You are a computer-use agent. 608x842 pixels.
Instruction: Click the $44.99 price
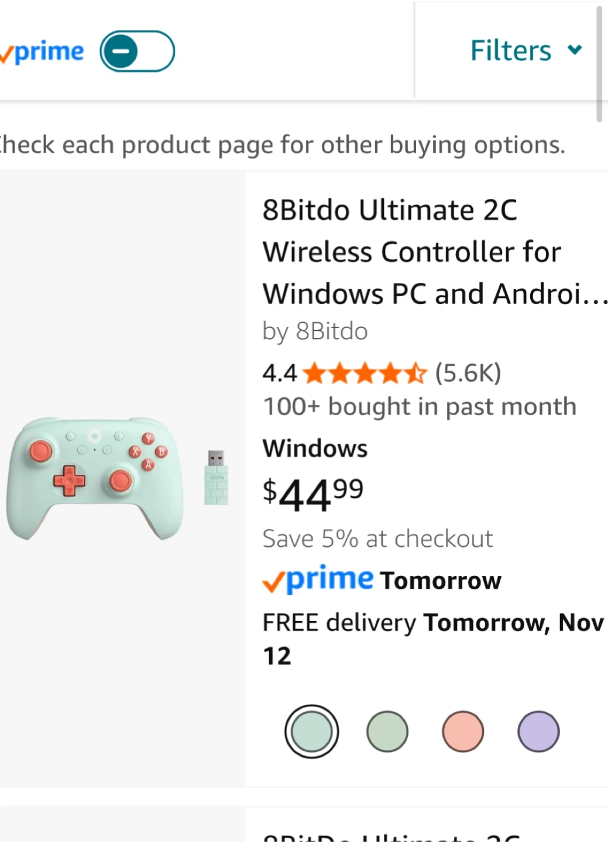pyautogui.click(x=313, y=494)
